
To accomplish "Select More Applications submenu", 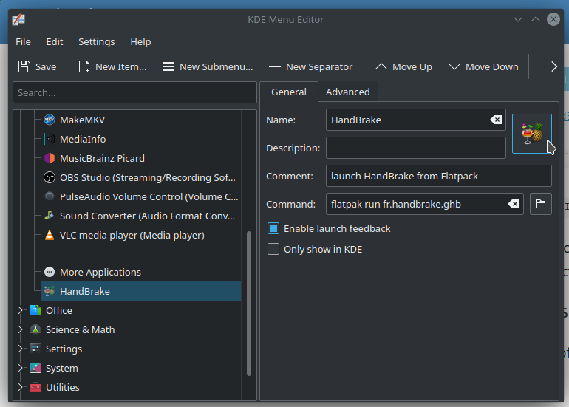I will coord(100,272).
